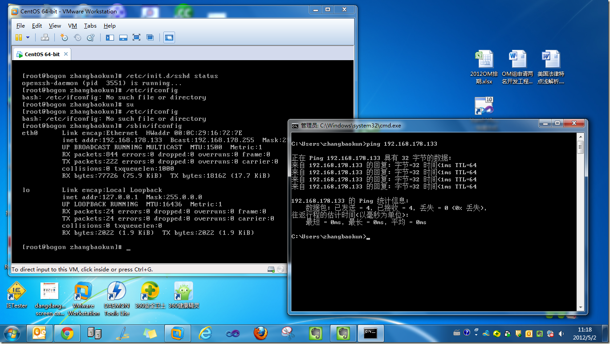Open the File menu in VMware
The width and height of the screenshot is (610, 344).
[20, 26]
